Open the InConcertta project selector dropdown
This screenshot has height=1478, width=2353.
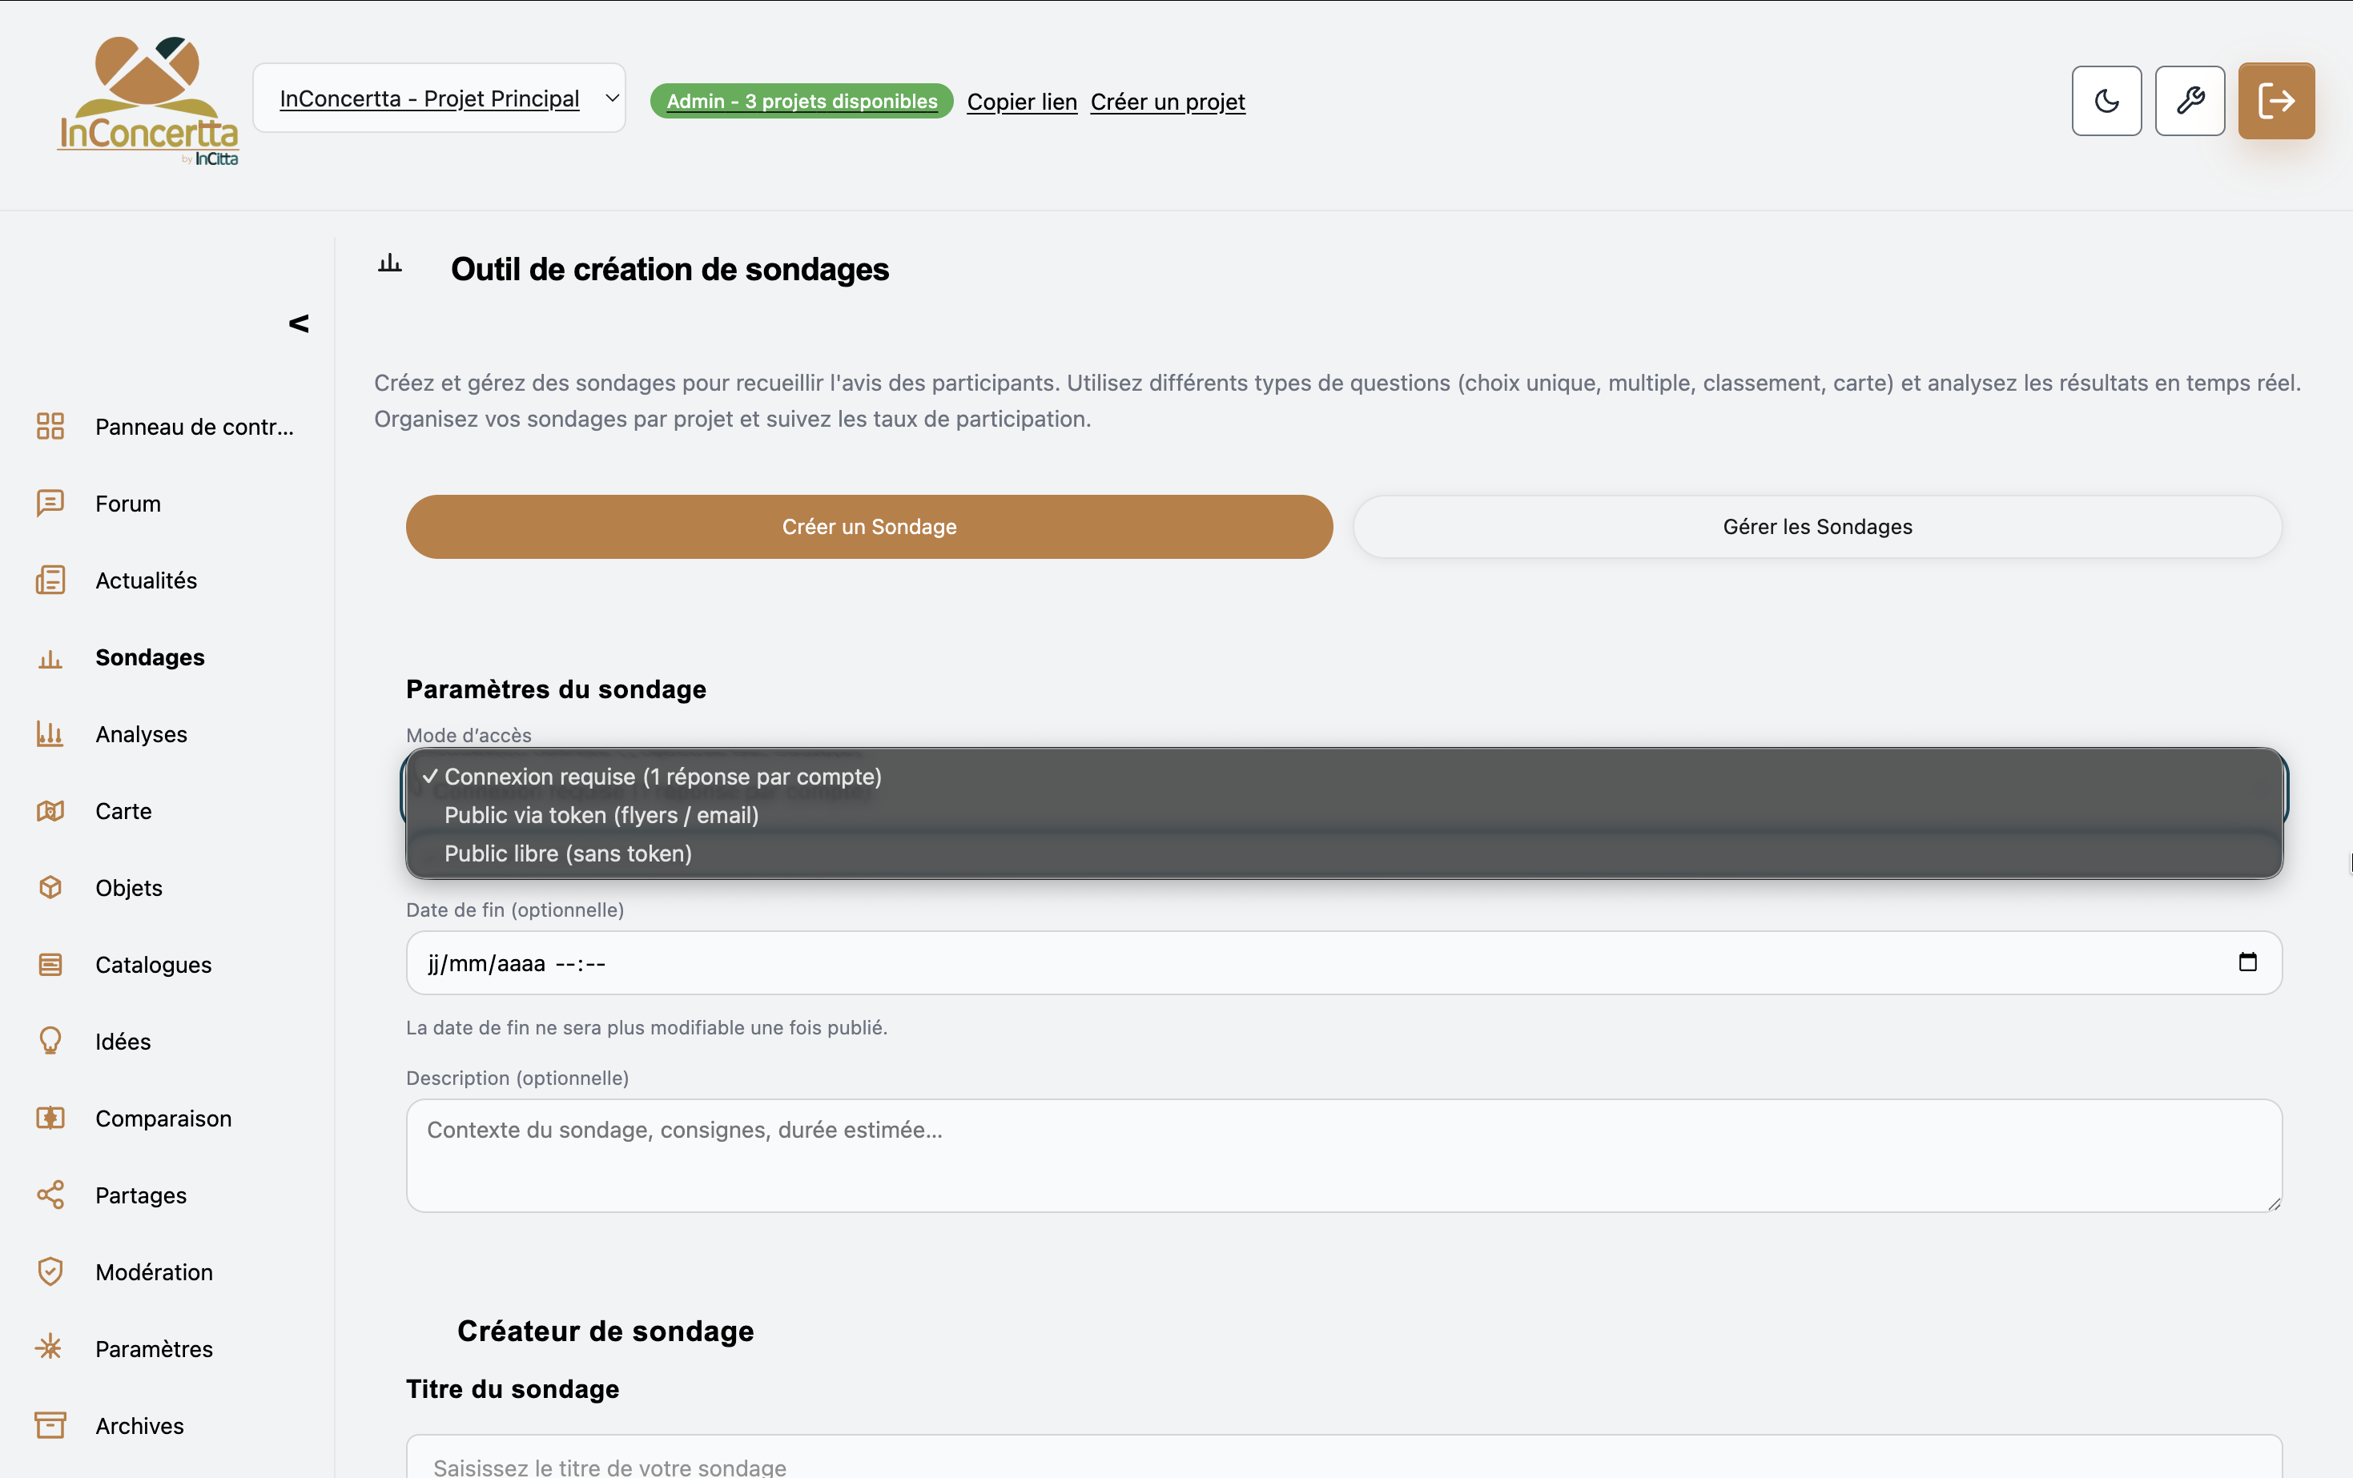440,98
